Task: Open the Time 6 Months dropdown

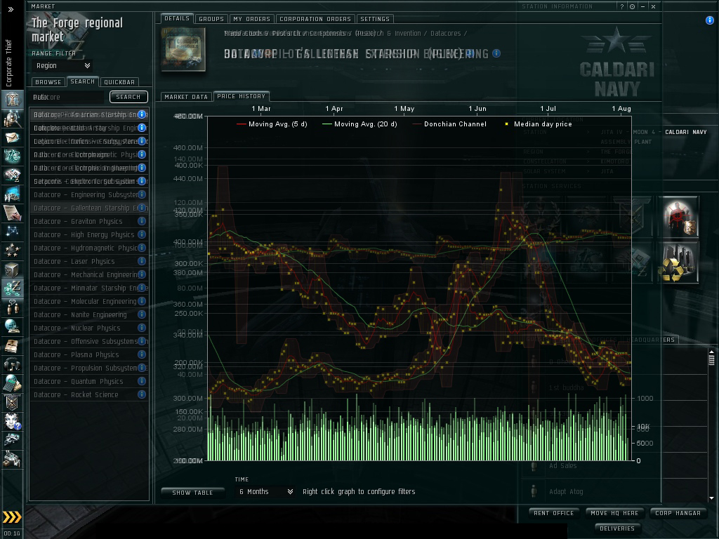Action: point(266,491)
